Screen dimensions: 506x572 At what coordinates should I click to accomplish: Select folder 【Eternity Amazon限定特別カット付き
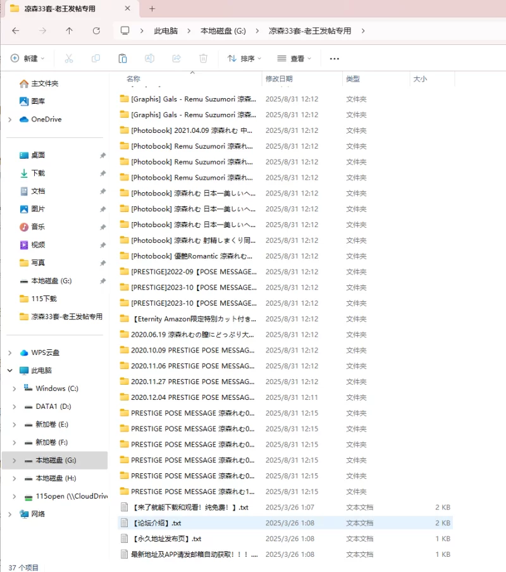click(194, 319)
